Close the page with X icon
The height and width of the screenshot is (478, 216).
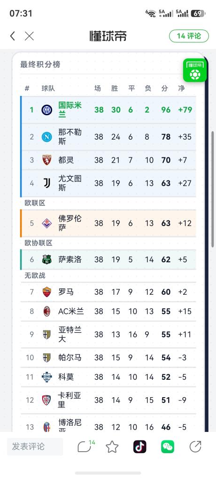29,36
